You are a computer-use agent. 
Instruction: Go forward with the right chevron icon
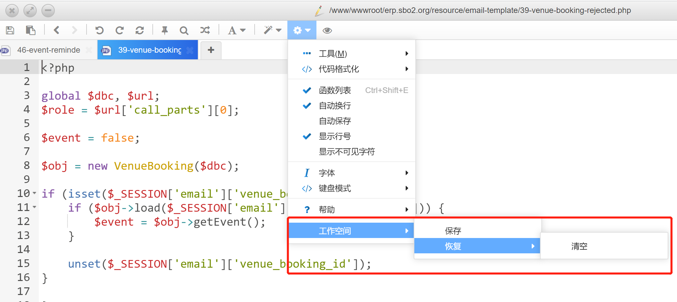point(74,30)
